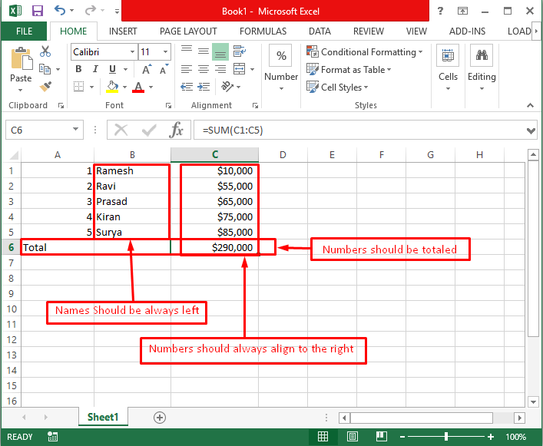Open the FILE tab

pyautogui.click(x=24, y=31)
